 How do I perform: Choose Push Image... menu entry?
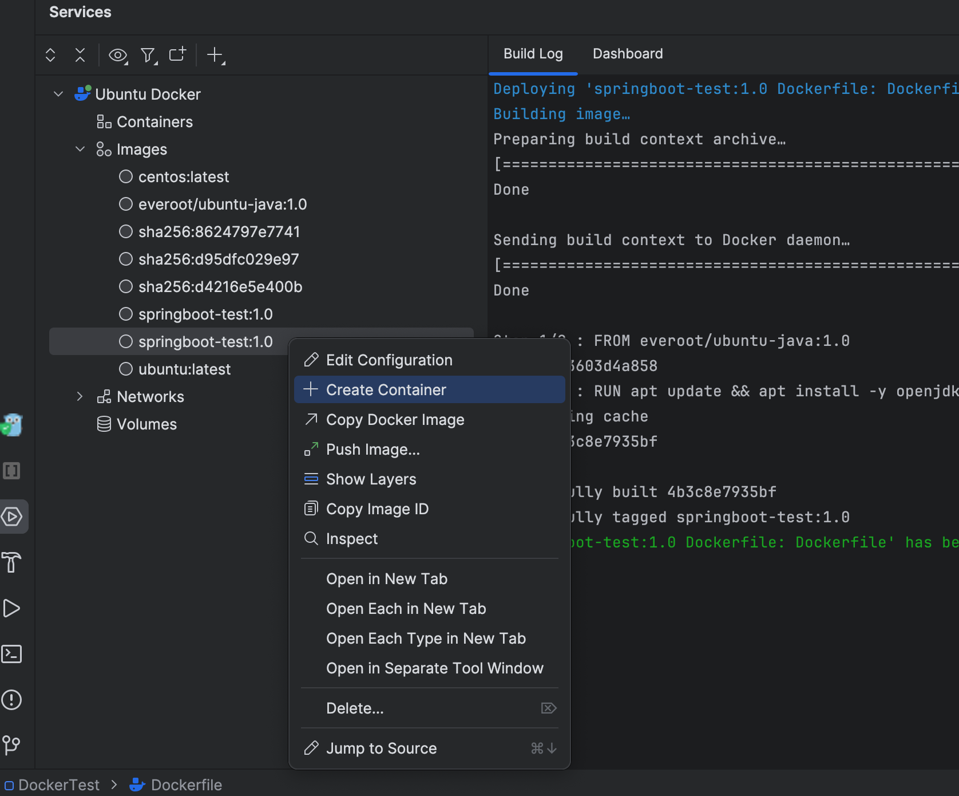(x=429, y=449)
